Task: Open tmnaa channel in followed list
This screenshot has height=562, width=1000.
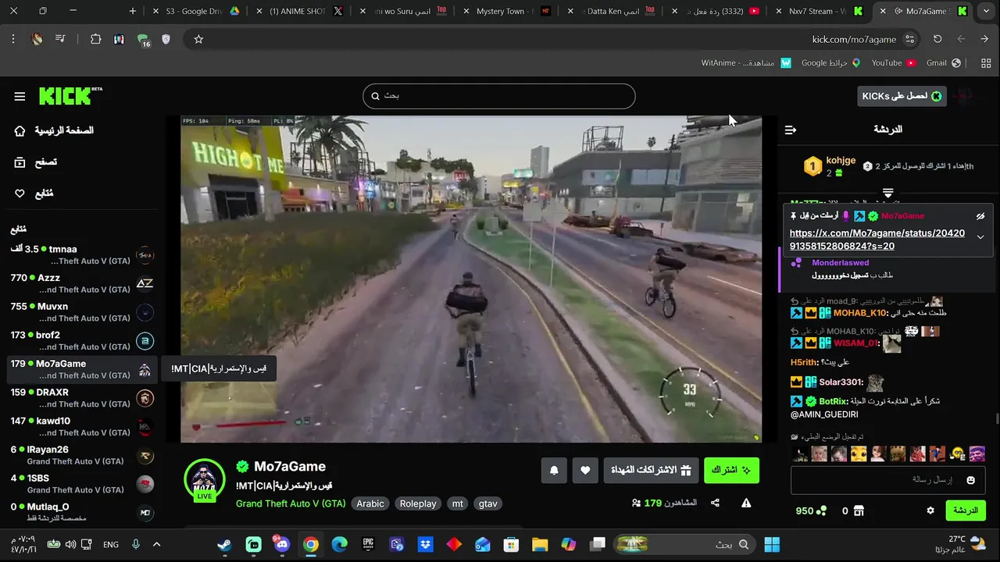Action: pyautogui.click(x=82, y=254)
